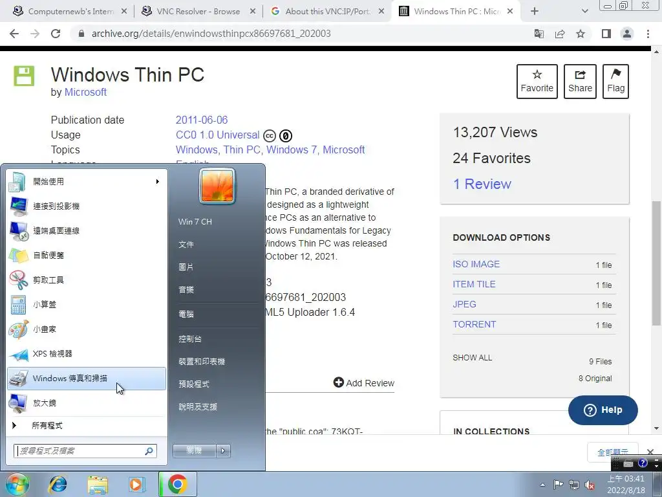The width and height of the screenshot is (662, 497).
Task: Select the Windows Thin PC tab
Action: click(456, 12)
